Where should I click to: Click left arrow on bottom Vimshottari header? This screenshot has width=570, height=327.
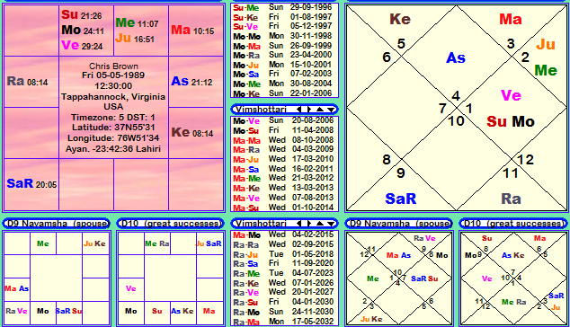coord(298,224)
